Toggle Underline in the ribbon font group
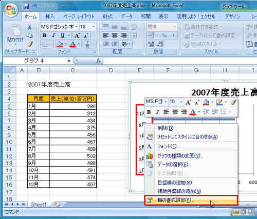 [x=63, y=35]
